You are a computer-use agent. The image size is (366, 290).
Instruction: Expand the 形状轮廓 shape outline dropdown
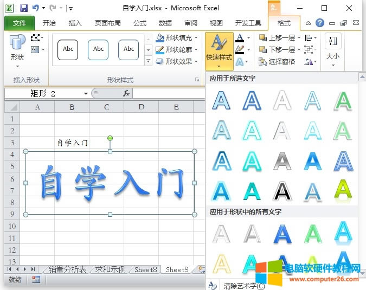pyautogui.click(x=196, y=50)
